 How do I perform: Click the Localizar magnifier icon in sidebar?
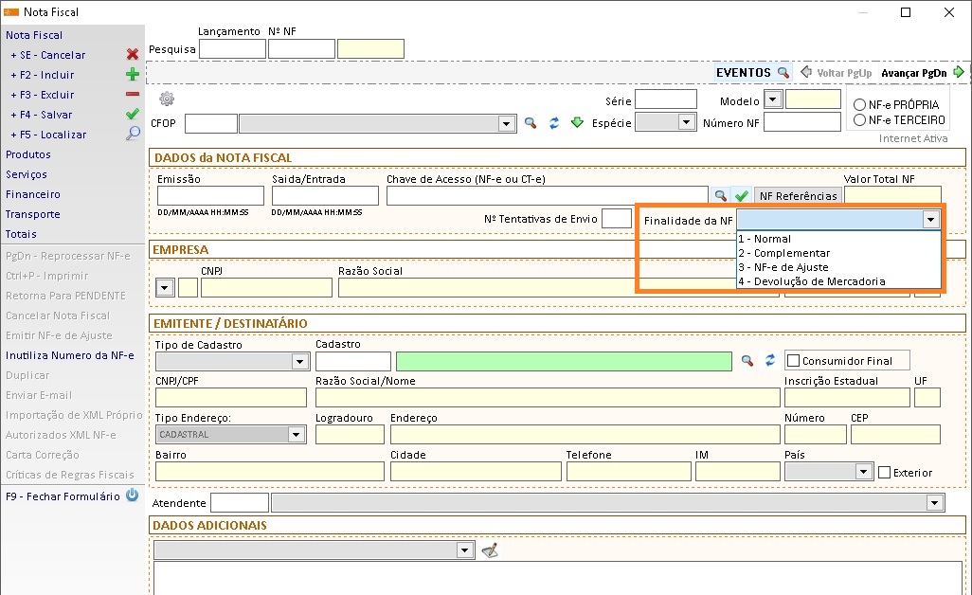pos(133,135)
